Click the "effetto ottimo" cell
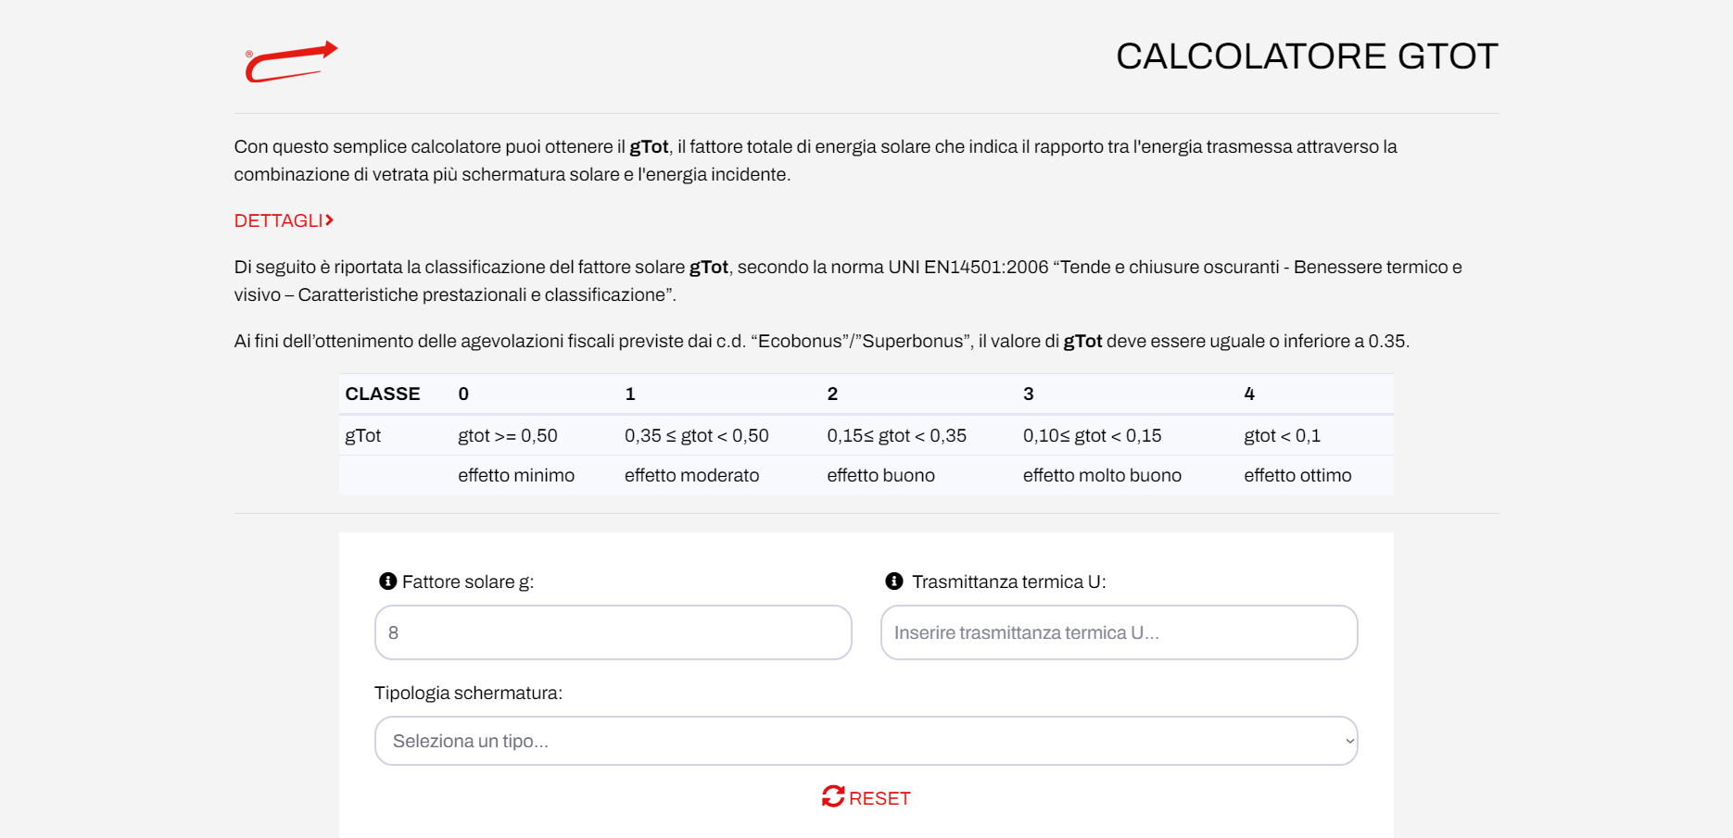1733x838 pixels. [1297, 475]
